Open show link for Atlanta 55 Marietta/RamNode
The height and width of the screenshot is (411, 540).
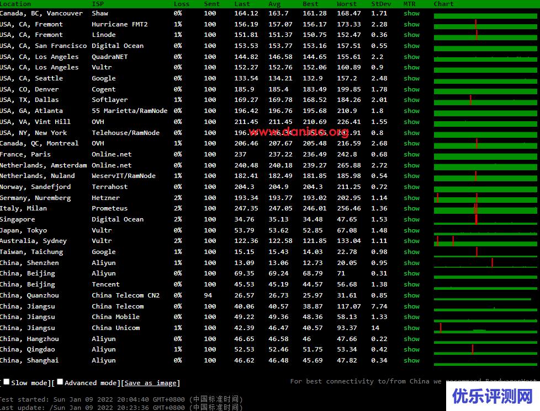tap(411, 111)
